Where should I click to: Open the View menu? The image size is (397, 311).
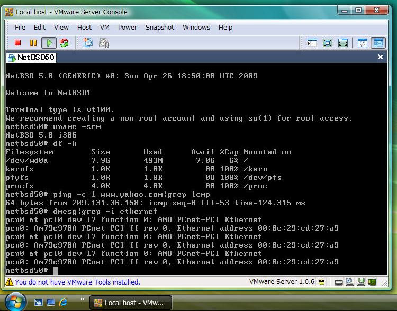[x=61, y=28]
